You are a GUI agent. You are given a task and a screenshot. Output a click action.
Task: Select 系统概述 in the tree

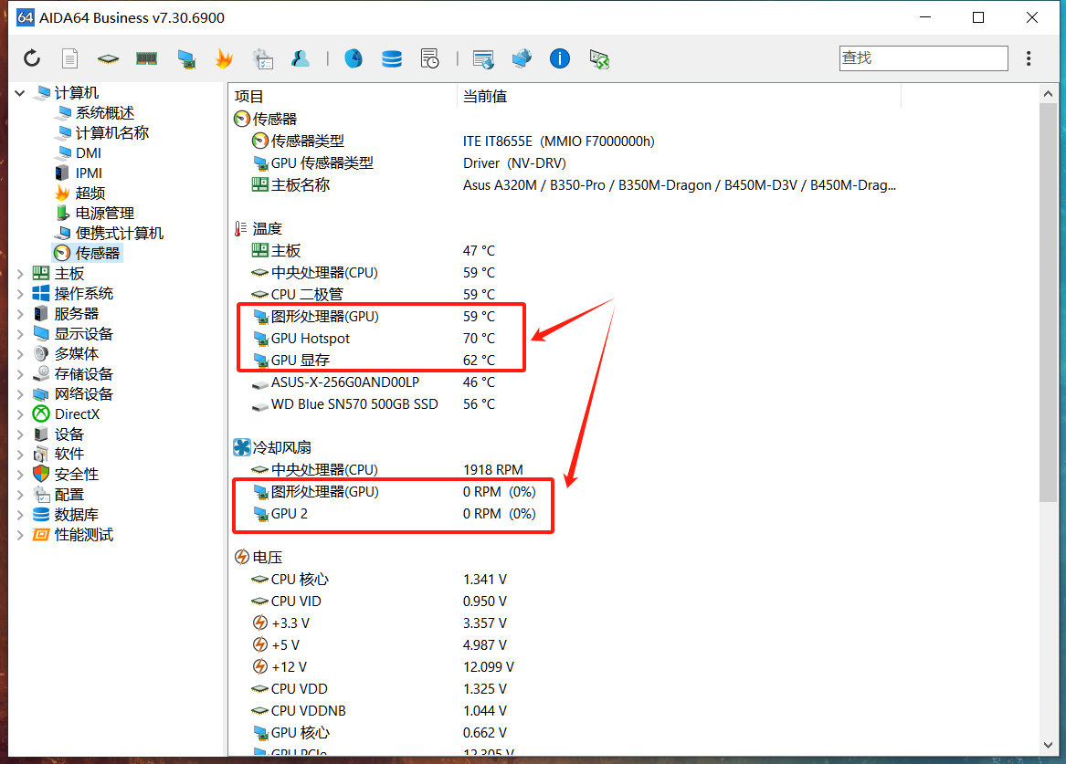[105, 113]
